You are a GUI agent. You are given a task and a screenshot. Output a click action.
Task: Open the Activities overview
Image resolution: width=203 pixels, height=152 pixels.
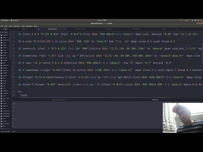[x=5, y=20]
